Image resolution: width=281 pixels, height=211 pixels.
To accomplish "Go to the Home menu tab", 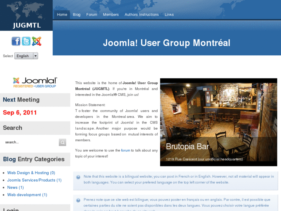I will pos(62,15).
